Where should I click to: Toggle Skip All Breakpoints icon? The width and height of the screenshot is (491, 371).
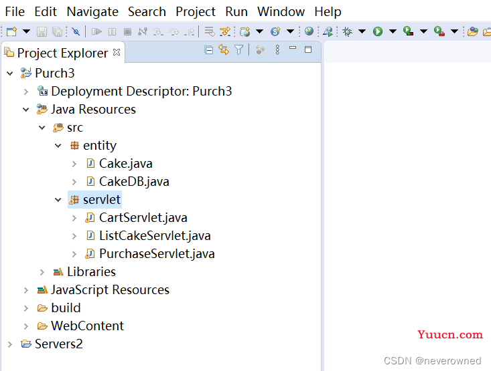tap(76, 31)
